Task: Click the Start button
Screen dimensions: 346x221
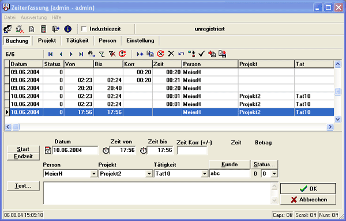Action: pyautogui.click(x=23, y=149)
